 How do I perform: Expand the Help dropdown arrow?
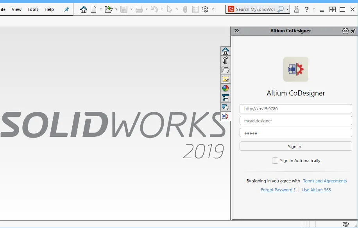314,9
